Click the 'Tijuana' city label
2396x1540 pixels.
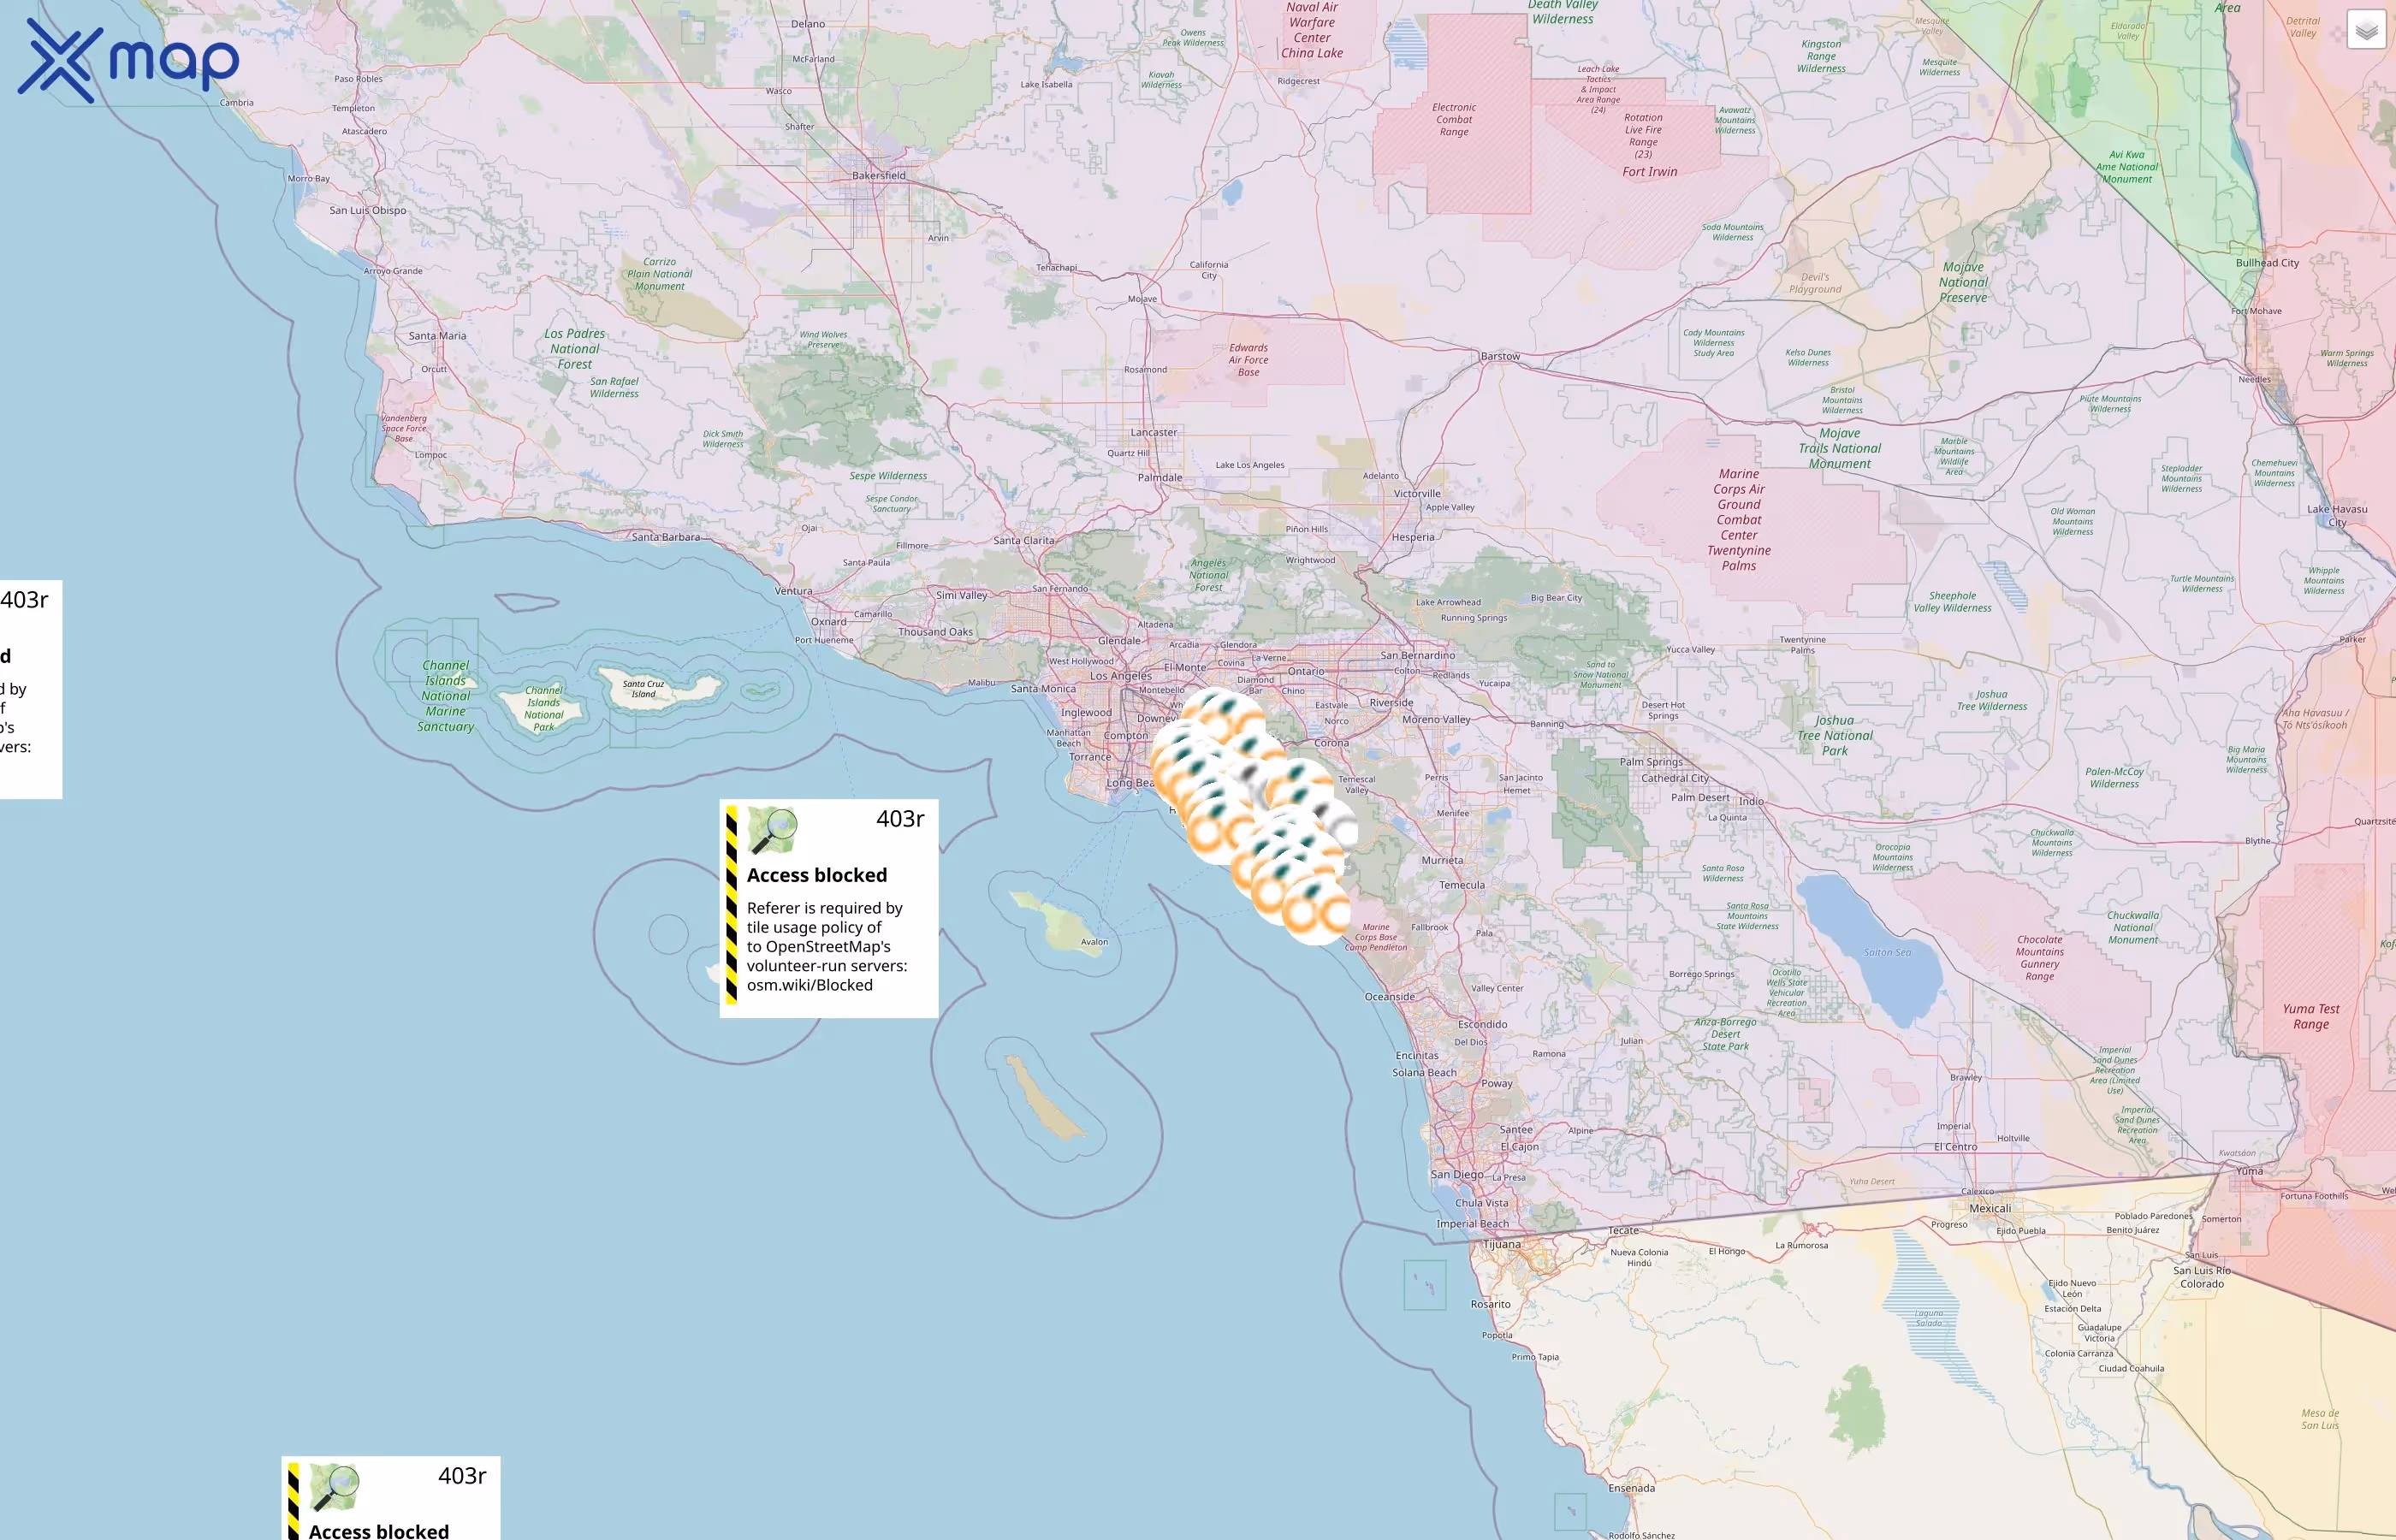(1501, 1245)
